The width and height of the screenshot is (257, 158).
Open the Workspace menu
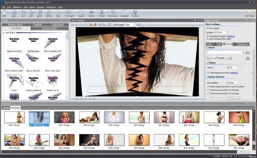[x=51, y=7]
